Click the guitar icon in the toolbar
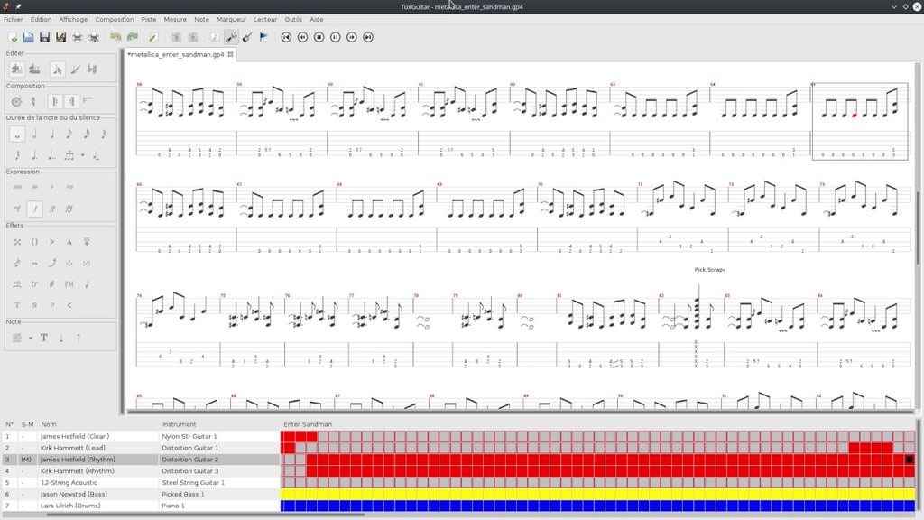 (x=247, y=37)
